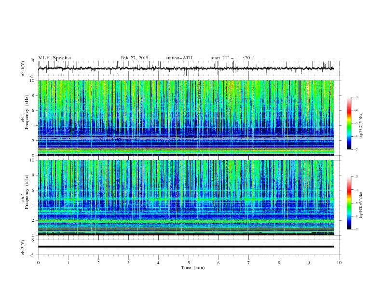
Task: Click the date 'Feb. 27, 2018'
Action: tap(135, 58)
